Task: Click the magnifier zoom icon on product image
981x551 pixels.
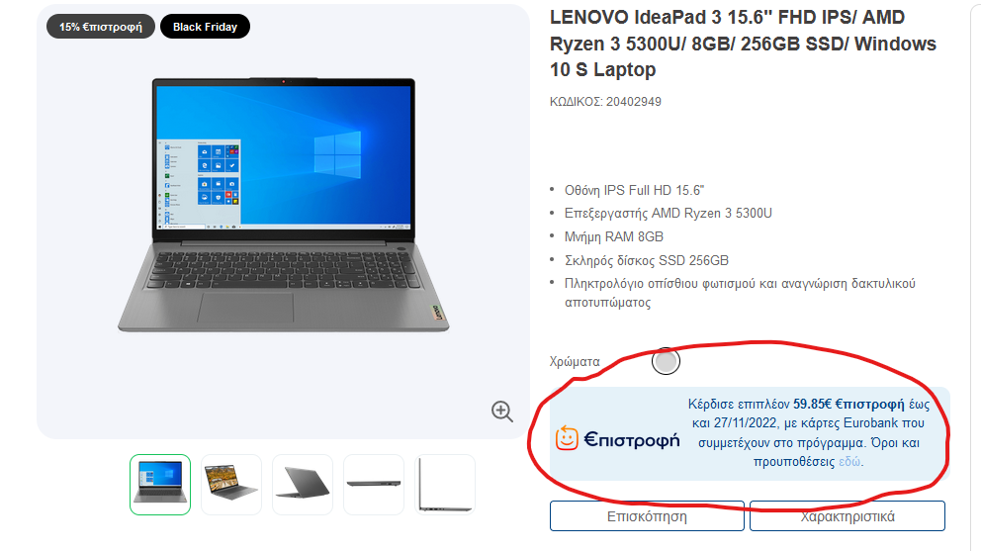Action: pos(501,412)
